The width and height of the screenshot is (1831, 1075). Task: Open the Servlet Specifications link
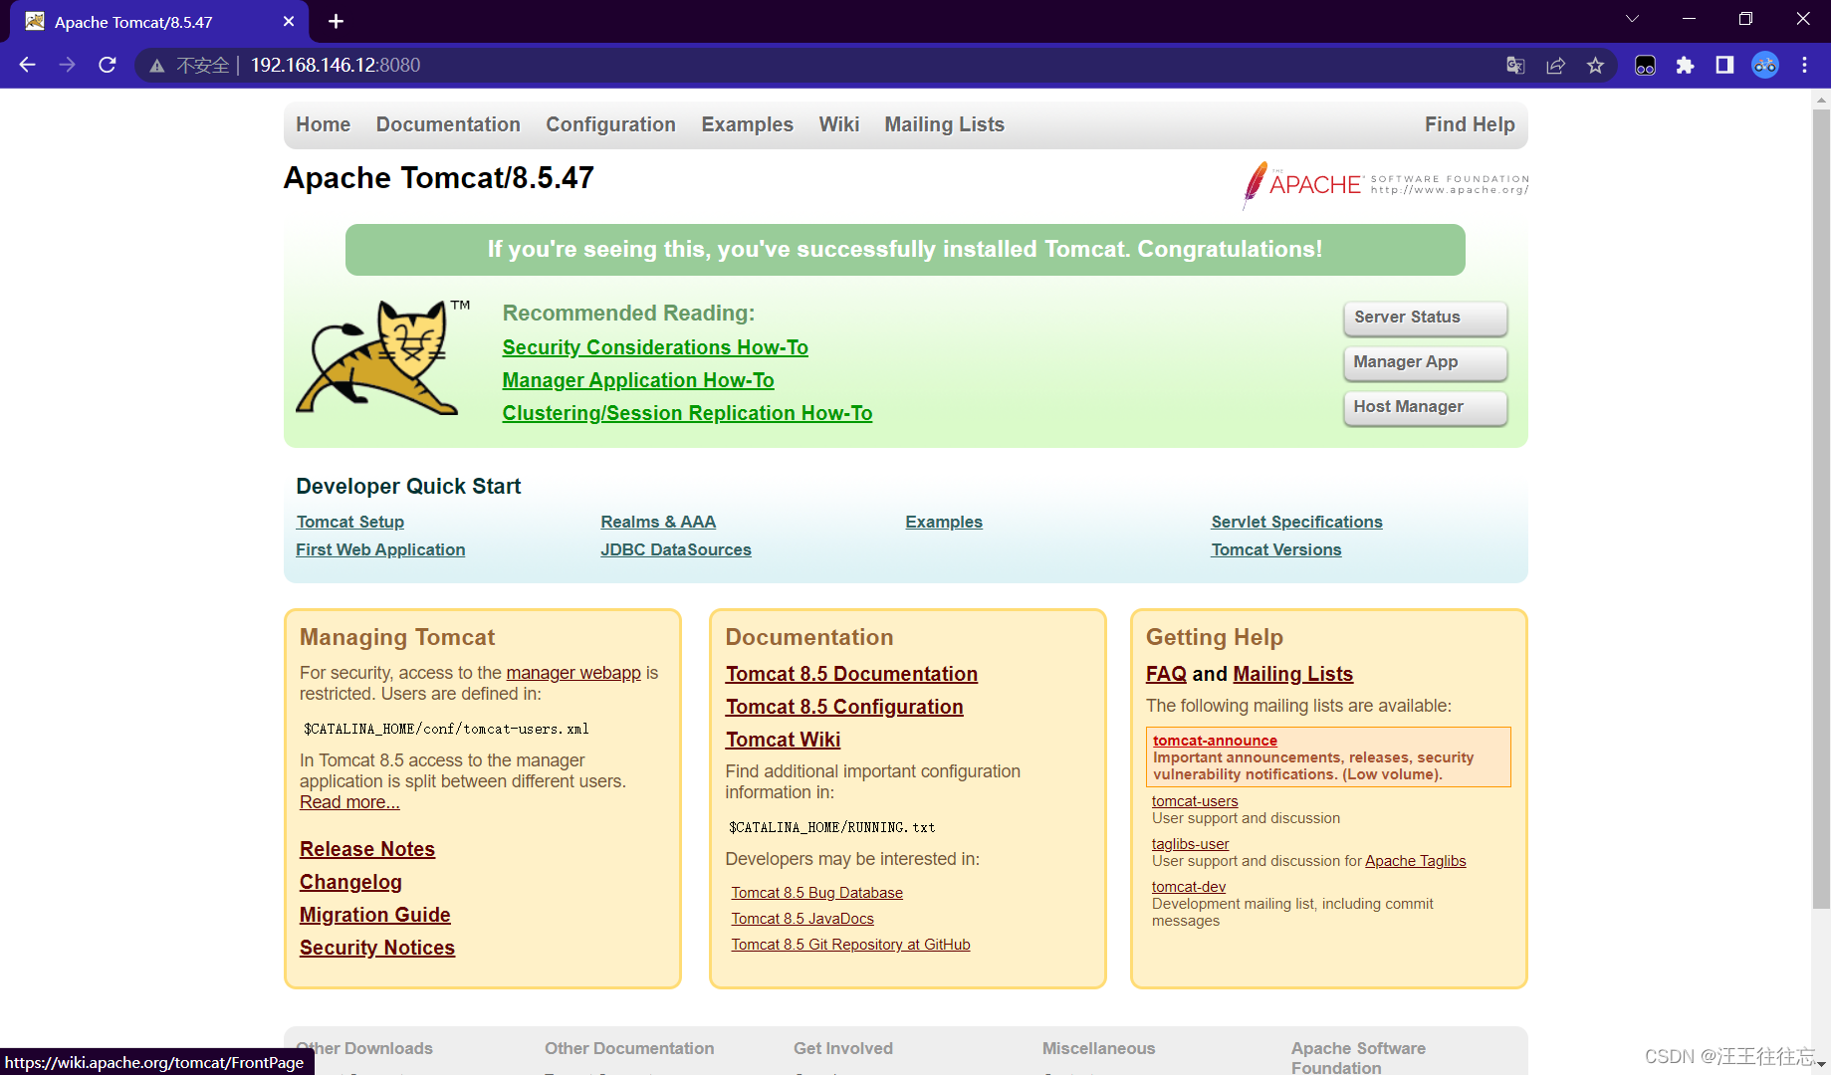[x=1296, y=522]
